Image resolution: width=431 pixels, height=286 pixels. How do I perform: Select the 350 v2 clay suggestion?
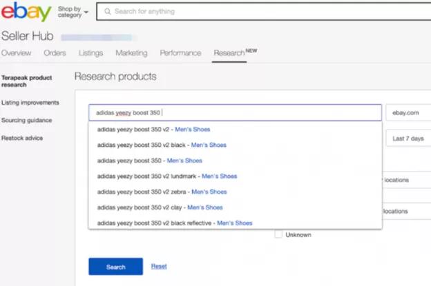[235, 207]
